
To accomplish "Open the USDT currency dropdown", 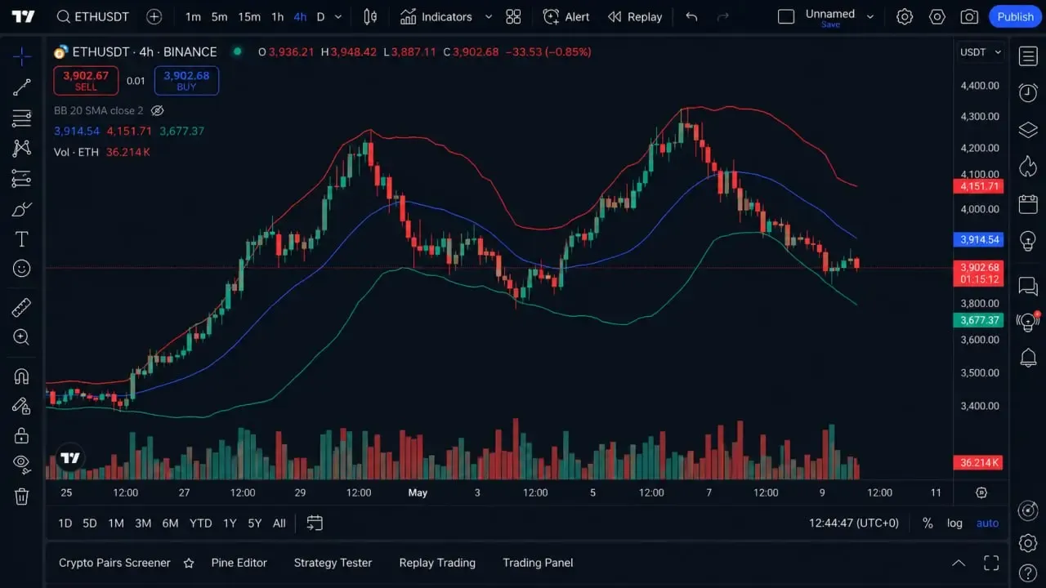I will click(x=980, y=51).
